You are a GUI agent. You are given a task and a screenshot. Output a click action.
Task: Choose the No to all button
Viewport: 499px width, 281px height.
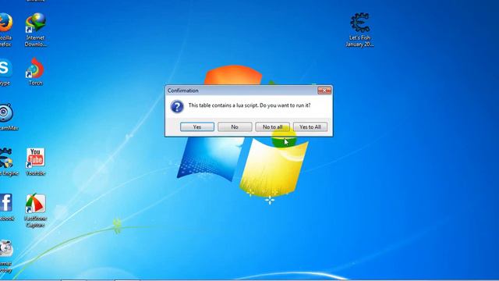(x=272, y=126)
